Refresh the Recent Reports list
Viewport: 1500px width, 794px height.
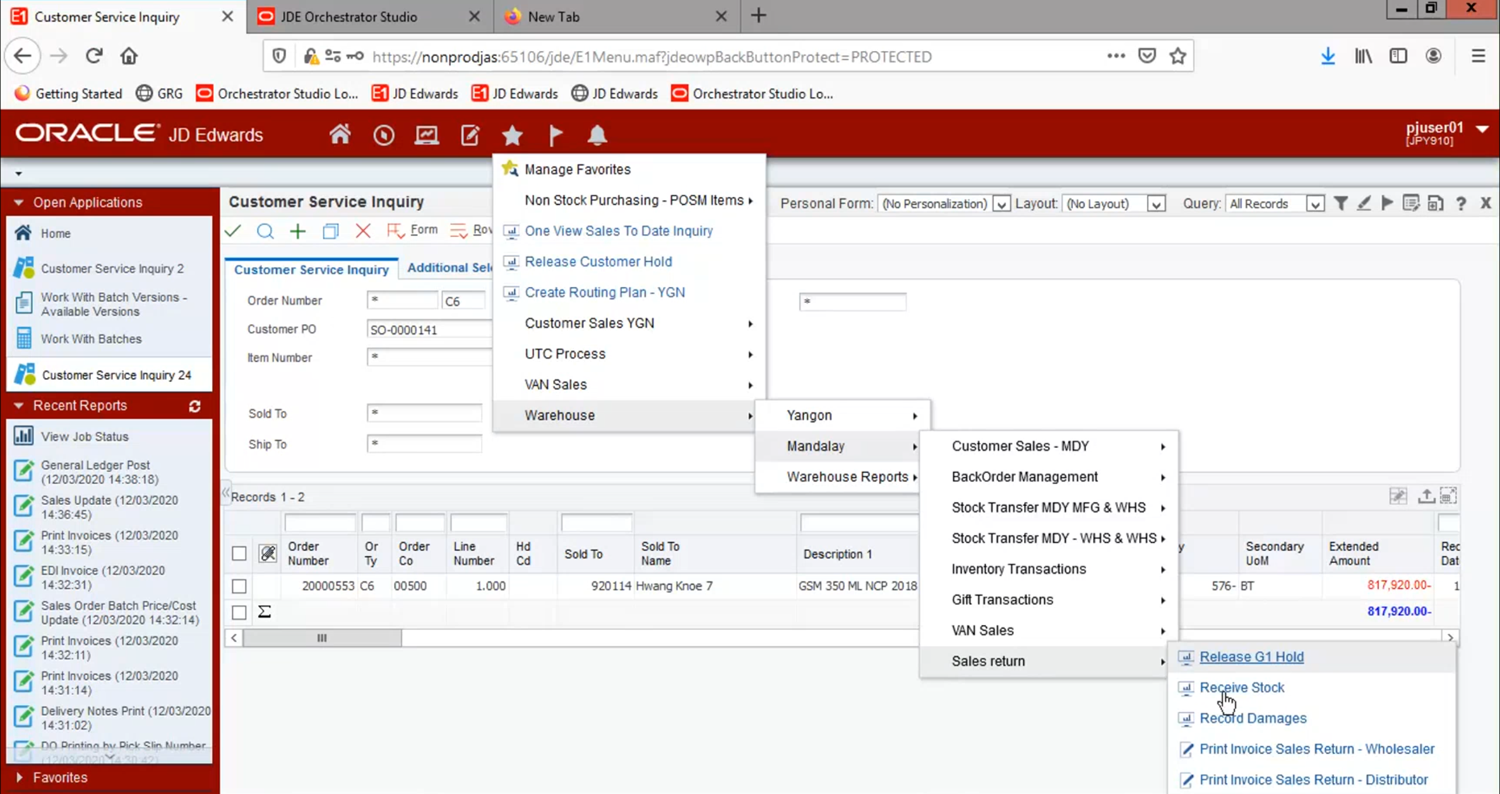tap(194, 406)
